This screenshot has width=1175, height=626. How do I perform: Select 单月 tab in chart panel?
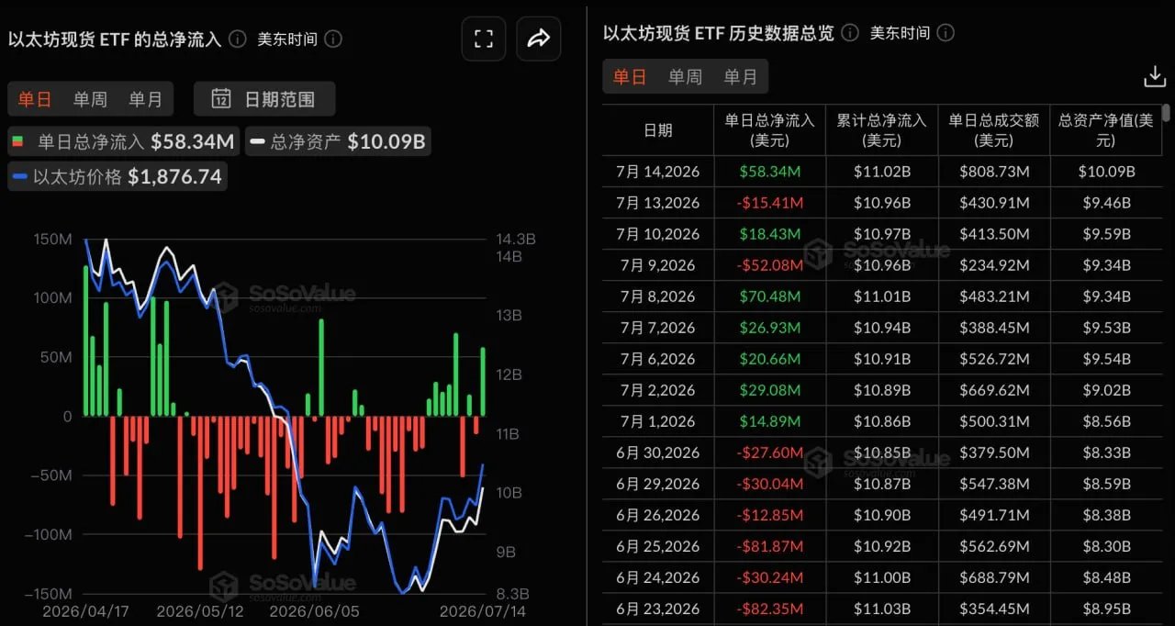pyautogui.click(x=145, y=99)
